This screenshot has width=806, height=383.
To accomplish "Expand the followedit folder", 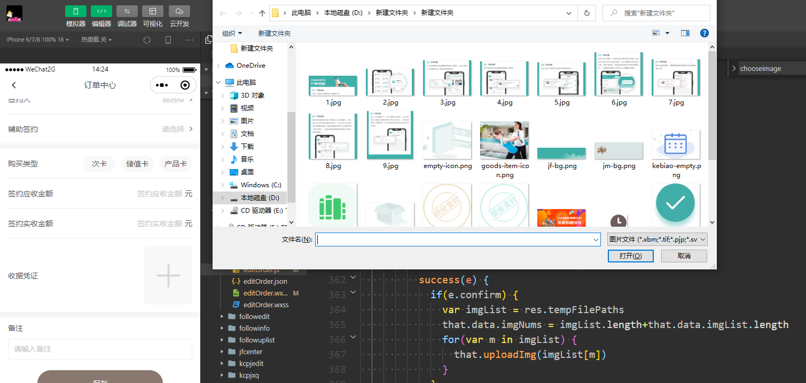I will point(222,316).
